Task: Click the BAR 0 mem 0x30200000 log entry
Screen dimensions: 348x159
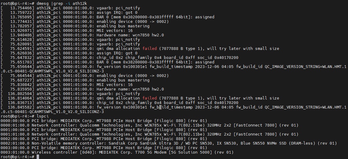Action: pyautogui.click(x=156, y=17)
